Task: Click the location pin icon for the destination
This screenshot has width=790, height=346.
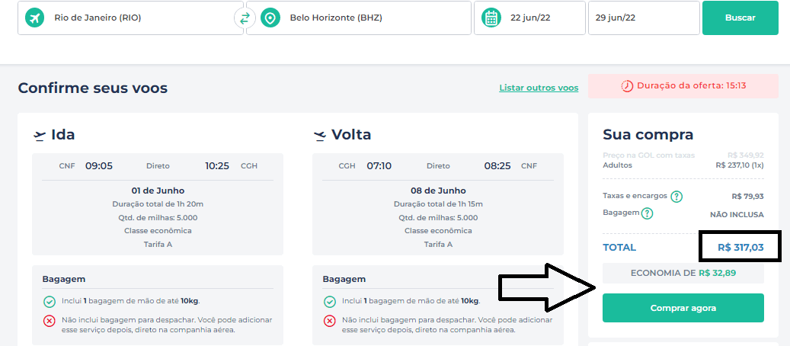Action: [x=270, y=18]
